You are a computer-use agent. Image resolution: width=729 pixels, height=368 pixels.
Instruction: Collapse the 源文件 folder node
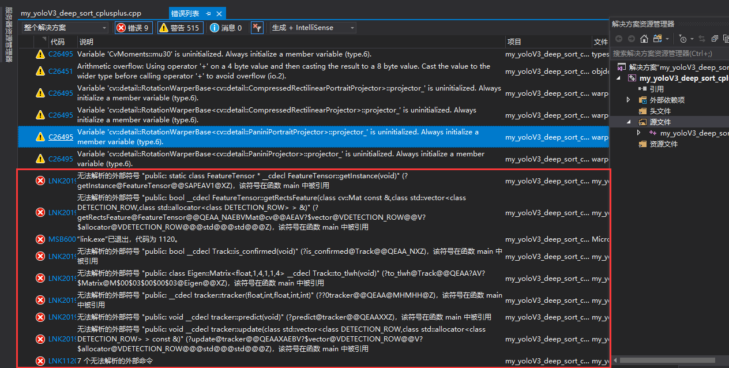[629, 122]
